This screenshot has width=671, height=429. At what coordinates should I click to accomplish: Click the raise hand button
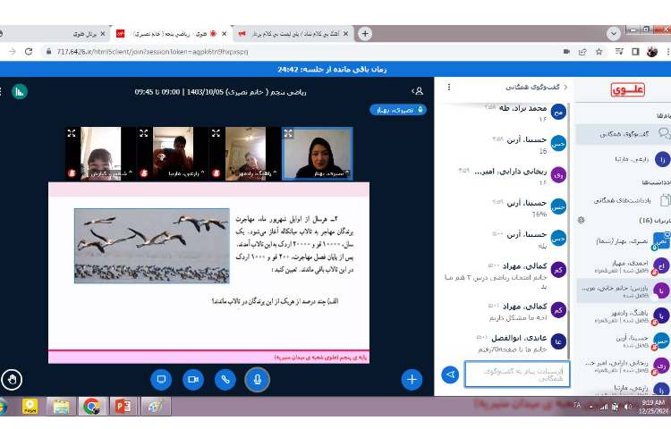(x=12, y=380)
